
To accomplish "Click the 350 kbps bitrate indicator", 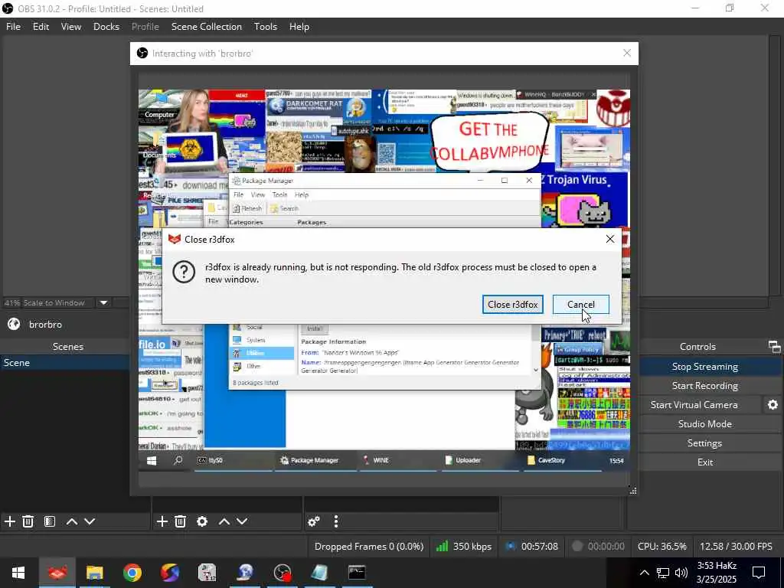I will point(464,547).
